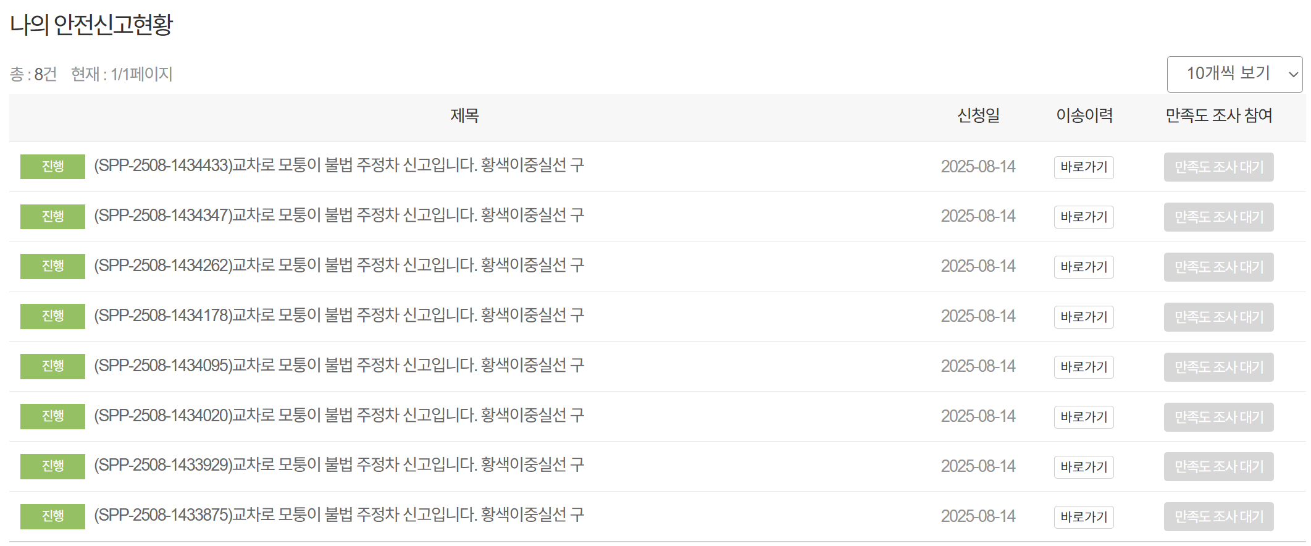Screen dimensions: 1311x546
Task: Click 만족도 조사 대기 for SPP-2508-1433875
Action: click(x=1217, y=516)
